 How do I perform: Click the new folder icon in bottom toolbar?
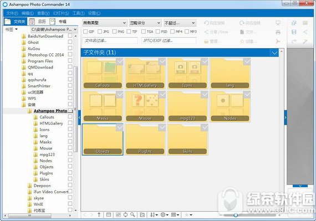tap(142, 215)
